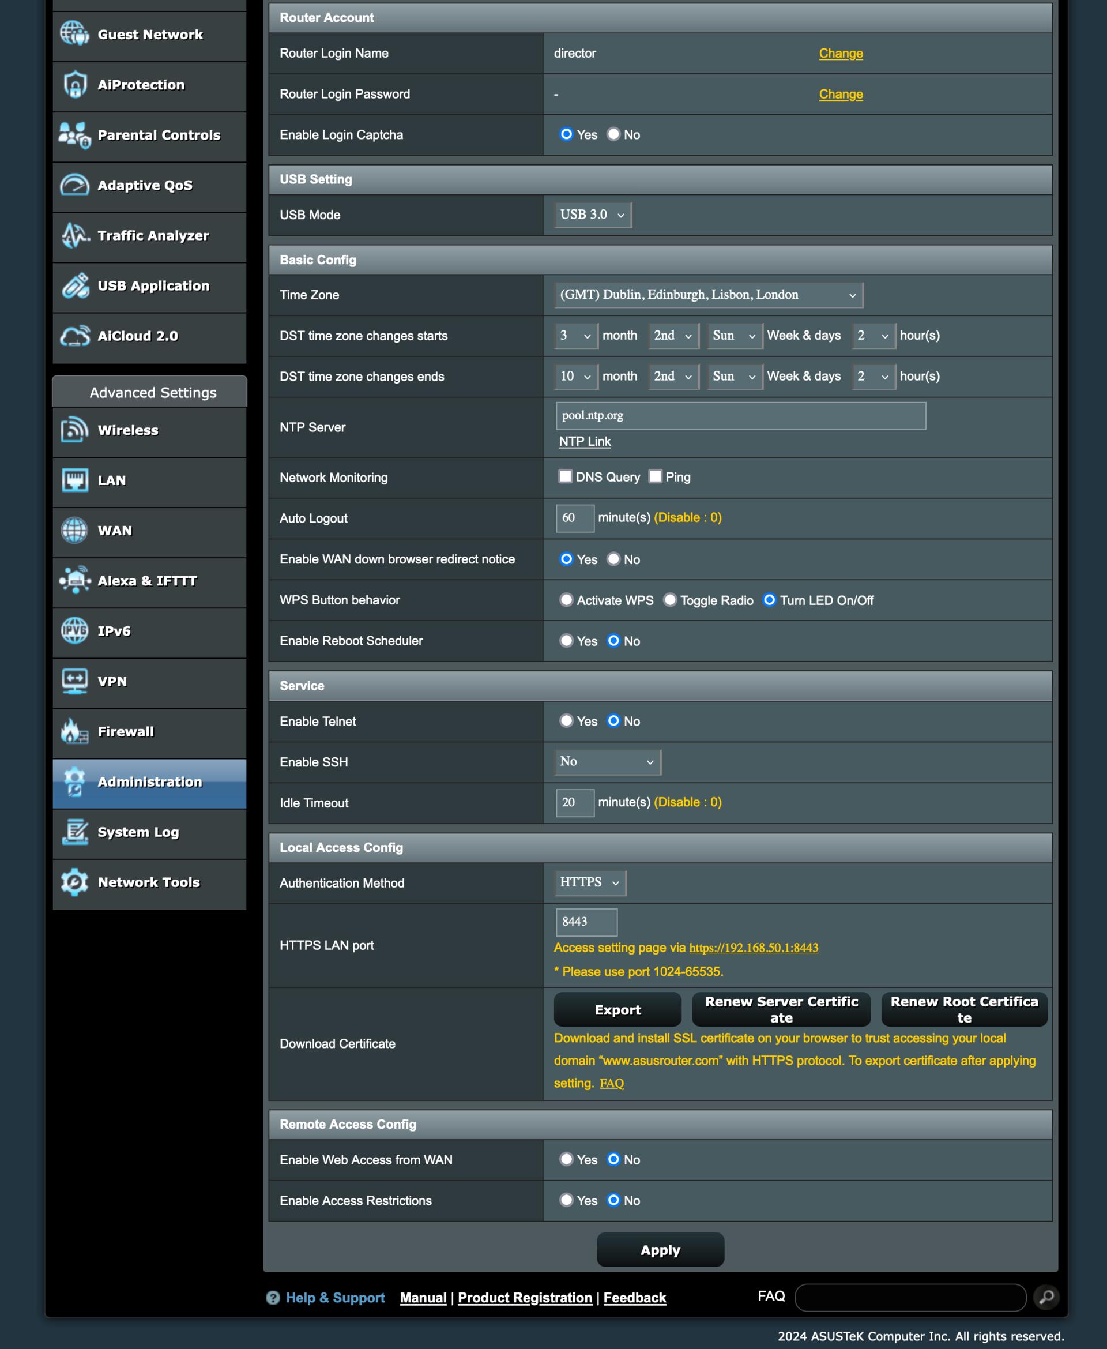The height and width of the screenshot is (1349, 1107).
Task: Click the Firewall flame icon
Action: pos(74,731)
